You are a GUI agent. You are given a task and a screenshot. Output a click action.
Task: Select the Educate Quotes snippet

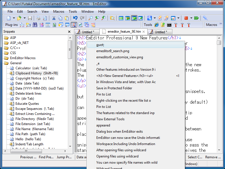tap(27, 104)
